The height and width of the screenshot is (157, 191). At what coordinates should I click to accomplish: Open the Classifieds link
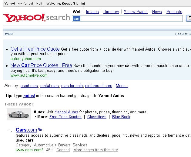(x=97, y=117)
